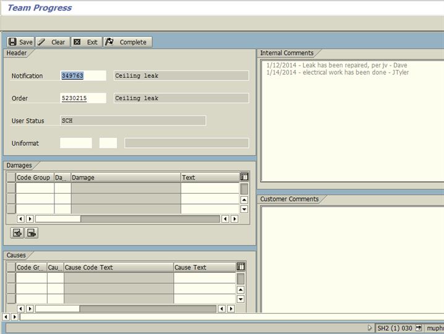Click insert row icon under Damages table
This screenshot has height=334, width=444.
(x=17, y=233)
